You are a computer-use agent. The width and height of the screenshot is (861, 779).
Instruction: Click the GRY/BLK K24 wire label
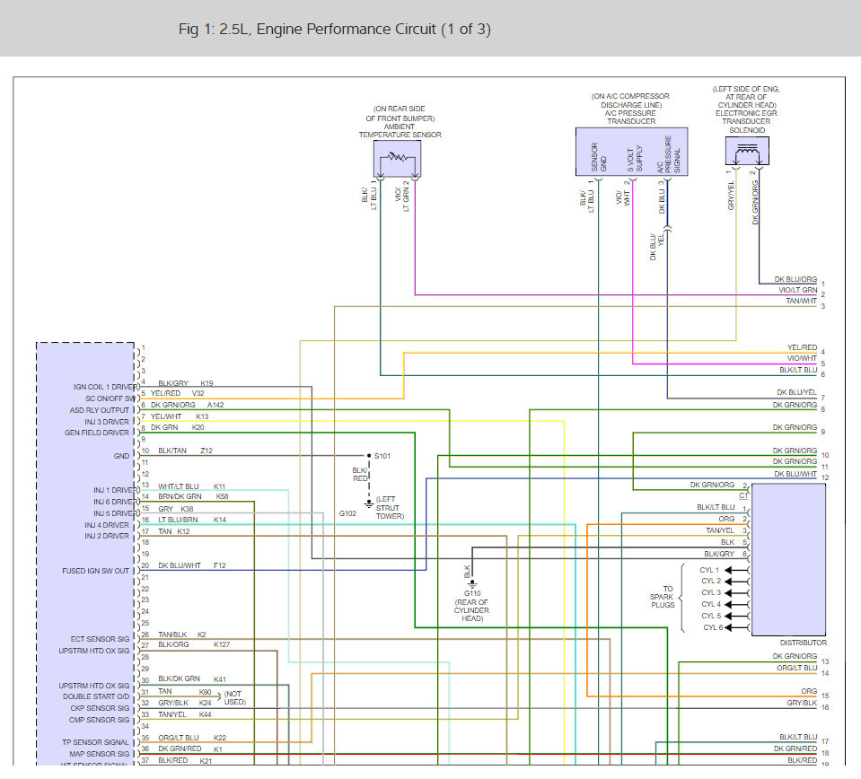coord(185,703)
